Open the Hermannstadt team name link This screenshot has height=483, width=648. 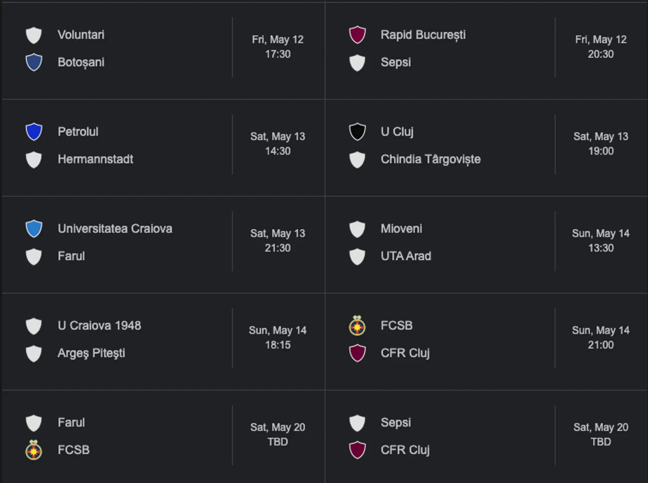tap(95, 159)
